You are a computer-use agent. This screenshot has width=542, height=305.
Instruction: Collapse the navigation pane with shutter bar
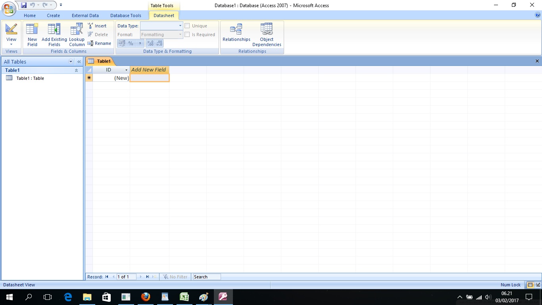(79, 62)
